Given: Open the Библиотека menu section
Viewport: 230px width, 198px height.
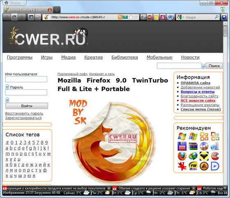Looking at the screenshot, I should (x=124, y=58).
